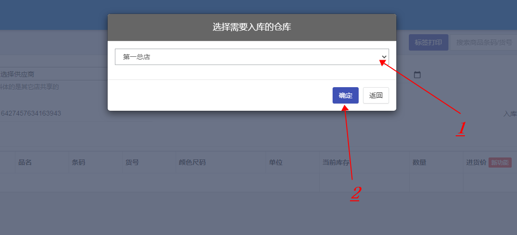The height and width of the screenshot is (235, 517).
Task: Select the 品名 column header
Action: coord(25,162)
